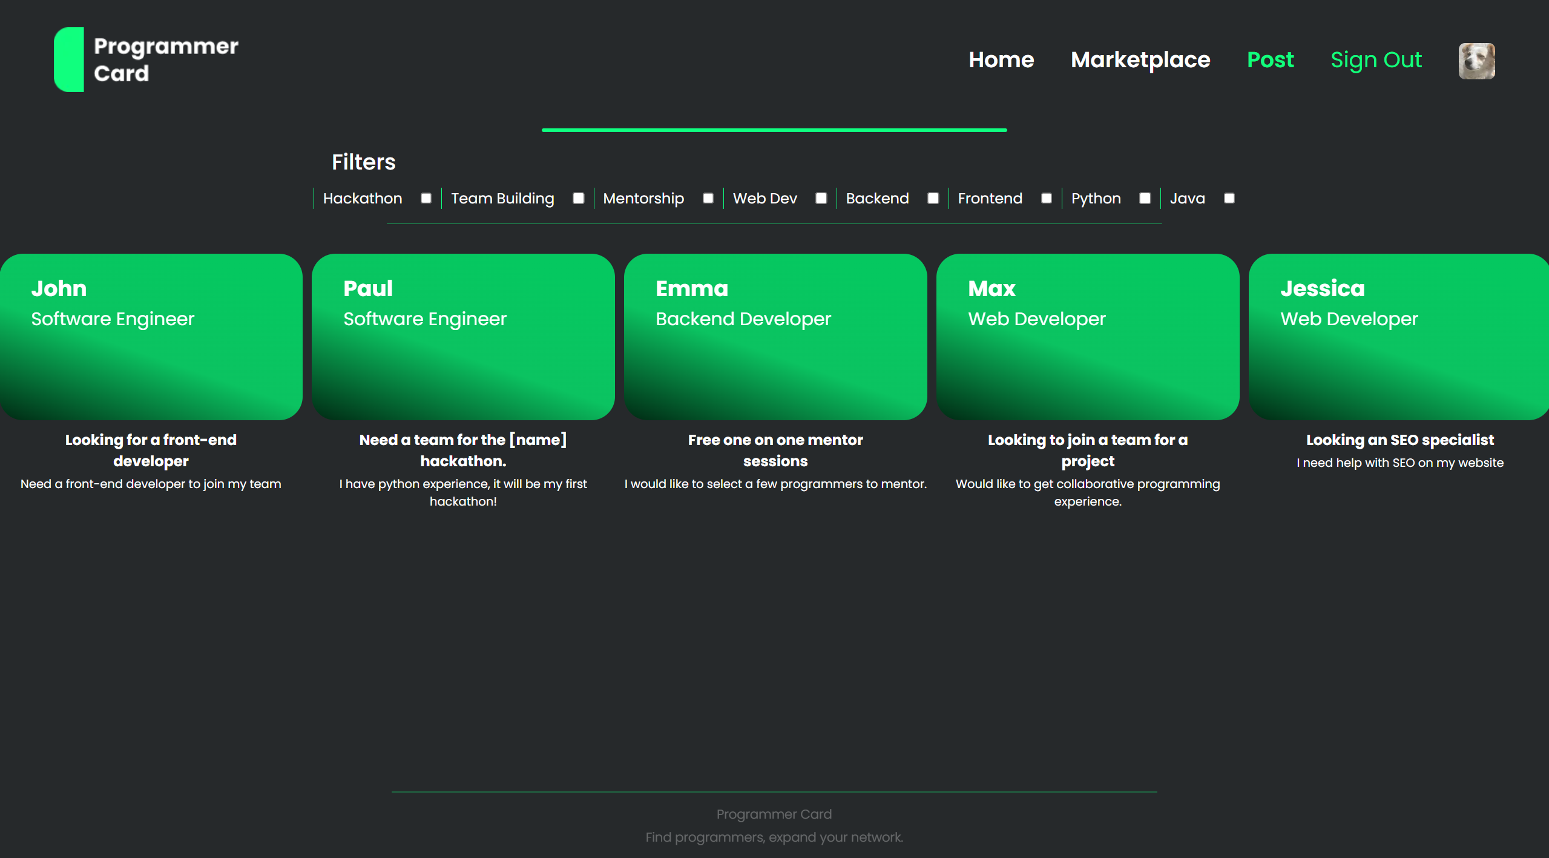Click the Post link in navbar
This screenshot has width=1549, height=858.
pos(1270,59)
